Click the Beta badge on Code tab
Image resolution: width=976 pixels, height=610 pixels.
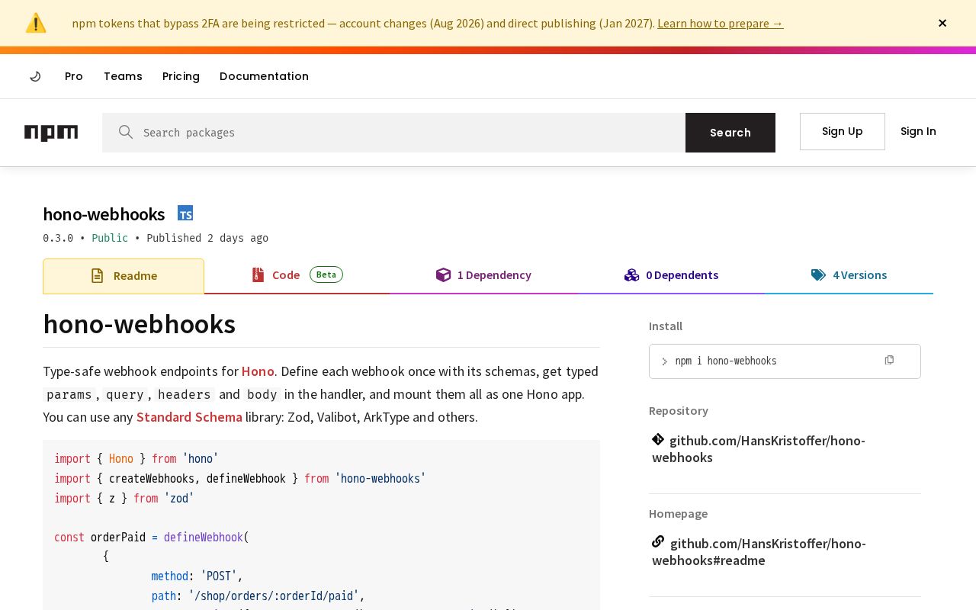pyautogui.click(x=326, y=274)
